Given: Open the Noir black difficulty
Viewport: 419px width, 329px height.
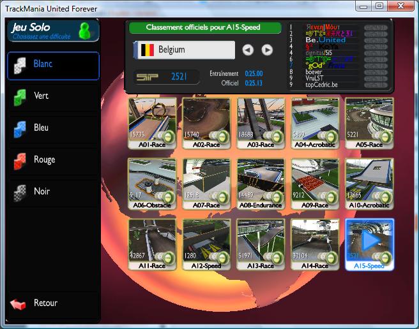Looking at the screenshot, I should pyautogui.click(x=53, y=192).
